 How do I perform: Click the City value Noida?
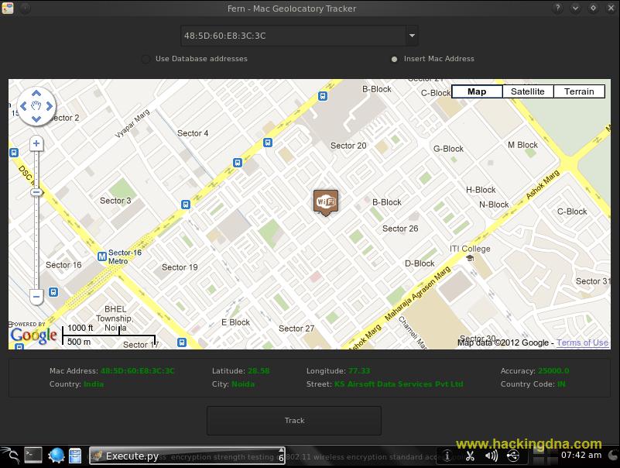(x=243, y=384)
